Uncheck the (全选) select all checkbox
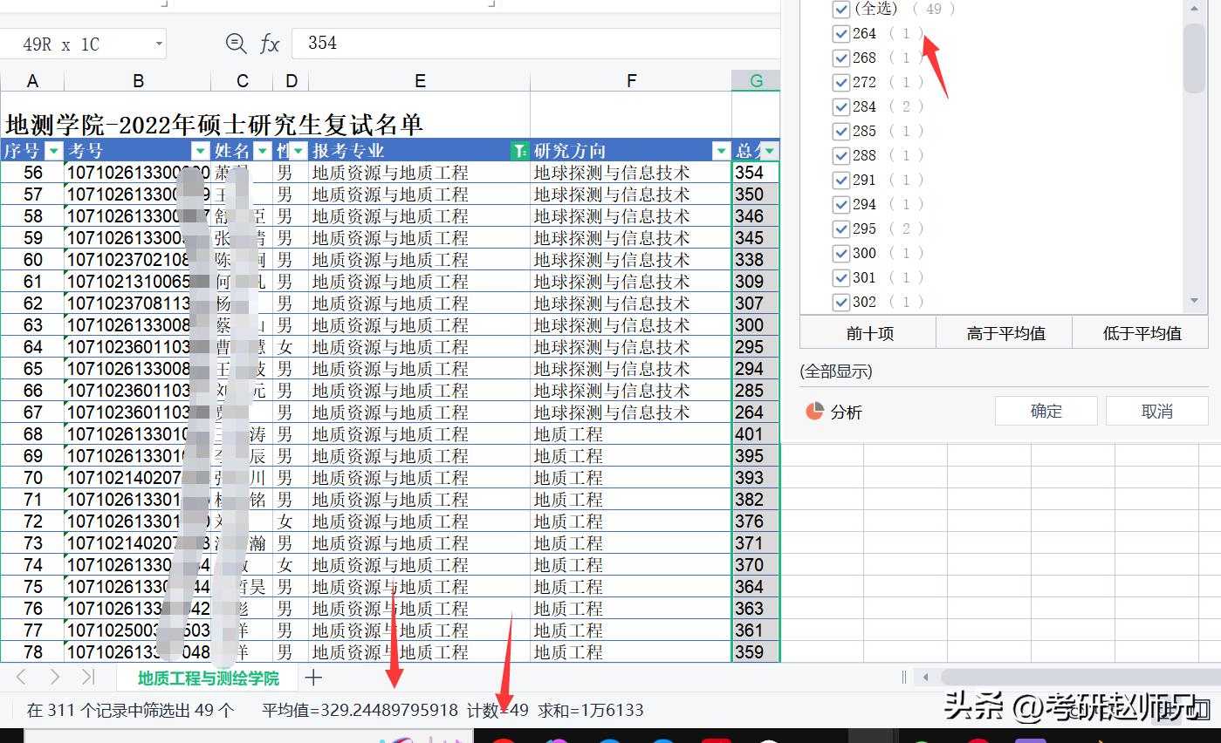The image size is (1221, 743). click(x=841, y=10)
